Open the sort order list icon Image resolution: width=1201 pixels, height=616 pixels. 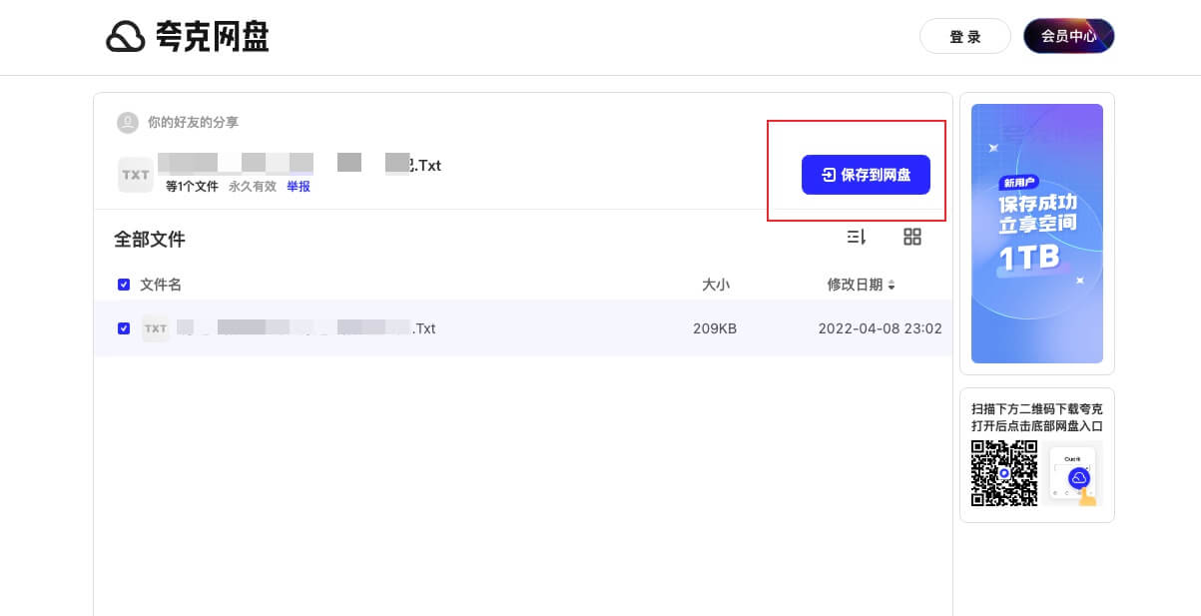pyautogui.click(x=856, y=237)
